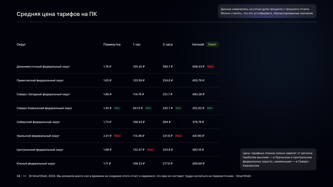The image size is (333, 187).
Task: Click the 'Мин' badge next to 252.02 ₽
Action: coord(210,108)
